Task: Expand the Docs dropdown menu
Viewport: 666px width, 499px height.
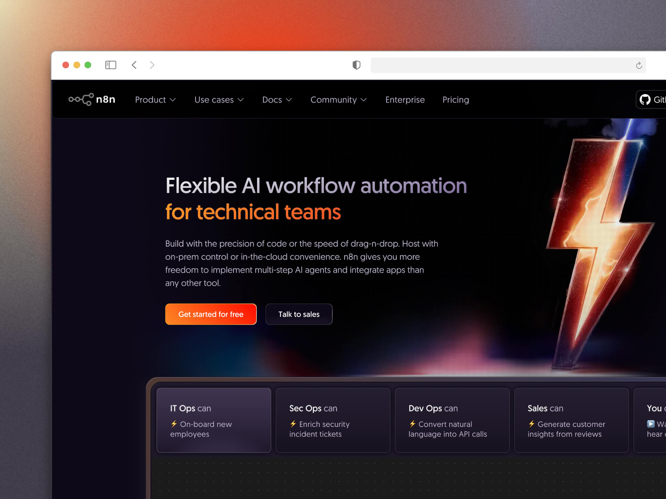Action: pyautogui.click(x=277, y=100)
